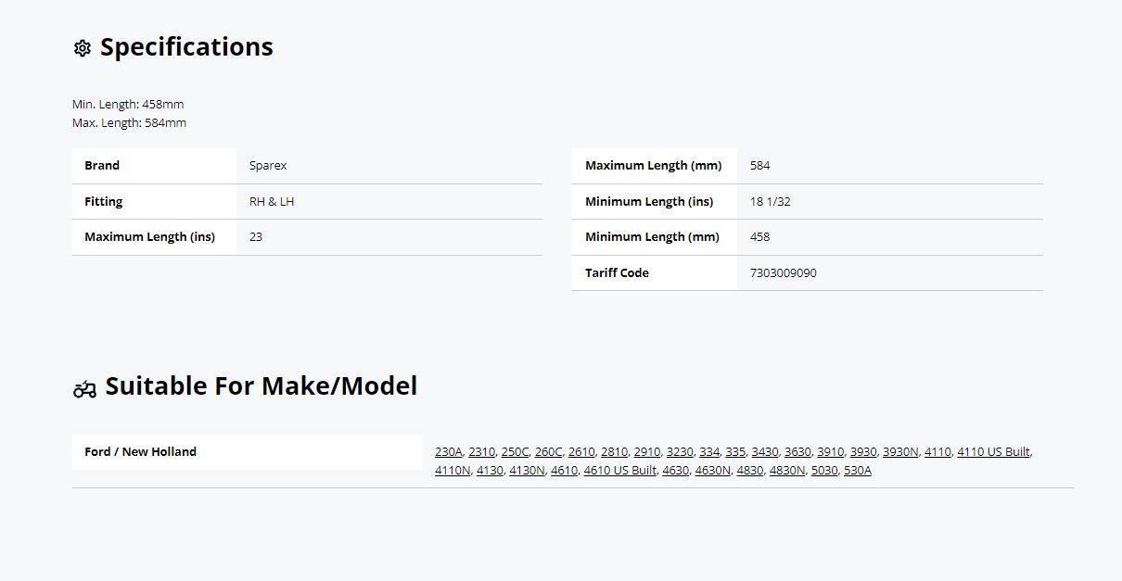Select the Max. Length: 584mm text
This screenshot has height=581, width=1122.
[x=129, y=122]
